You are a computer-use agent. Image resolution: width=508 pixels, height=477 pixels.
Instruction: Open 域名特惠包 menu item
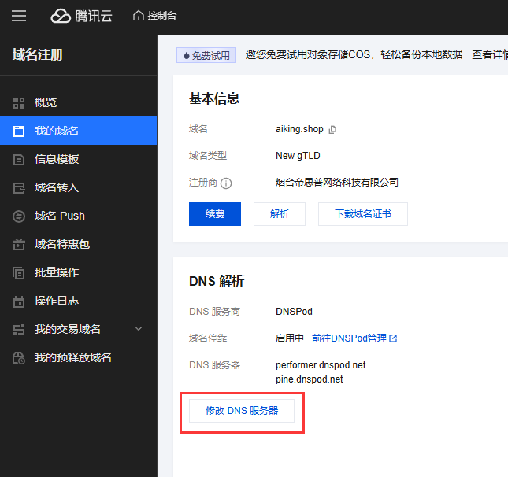(x=79, y=244)
